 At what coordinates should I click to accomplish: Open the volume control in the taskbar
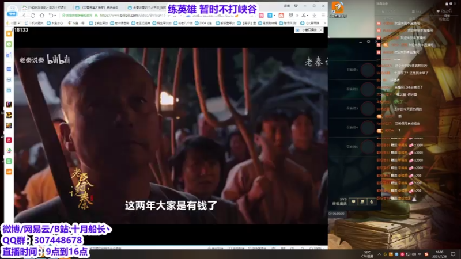pyautogui.click(x=414, y=254)
